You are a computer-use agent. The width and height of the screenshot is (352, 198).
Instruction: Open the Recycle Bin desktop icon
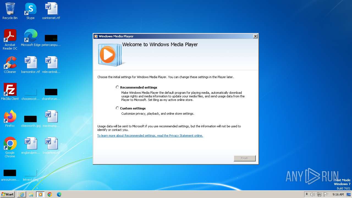point(10,11)
